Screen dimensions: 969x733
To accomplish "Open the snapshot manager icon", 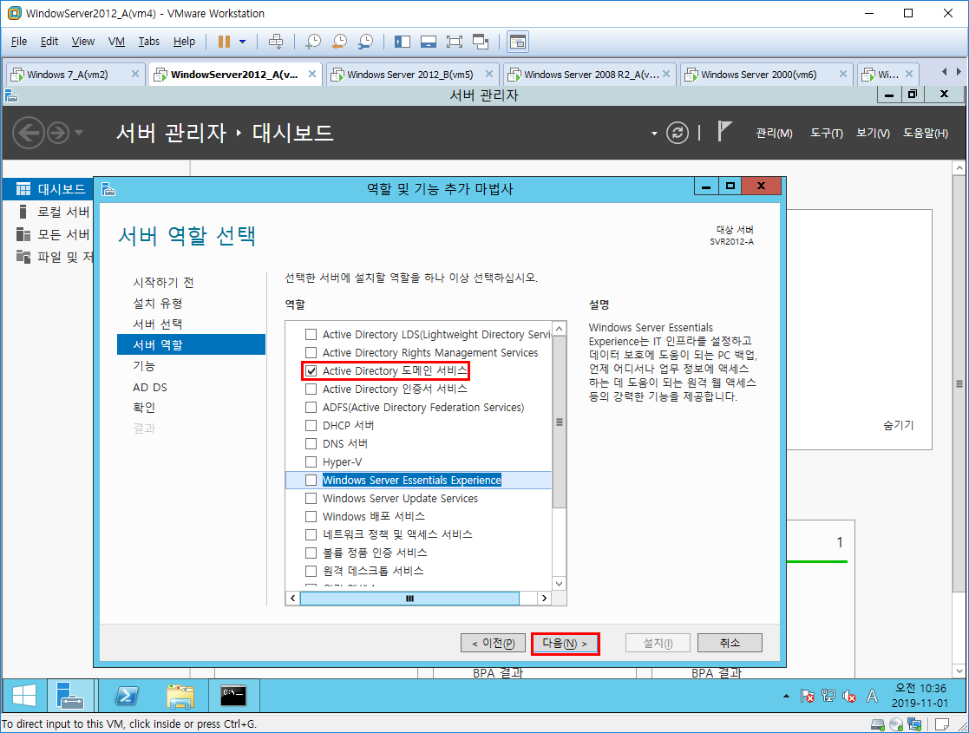I will 365,42.
